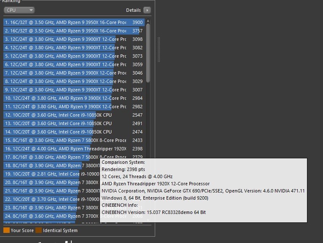This screenshot has width=323, height=243.
Task: Click the Your Score legend label
Action: [x=22, y=231]
